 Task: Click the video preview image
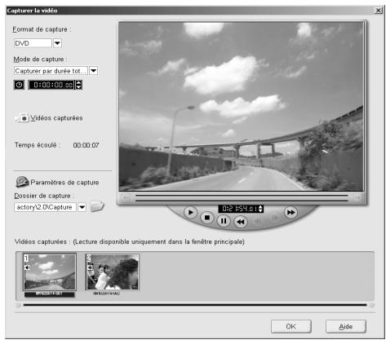[241, 106]
